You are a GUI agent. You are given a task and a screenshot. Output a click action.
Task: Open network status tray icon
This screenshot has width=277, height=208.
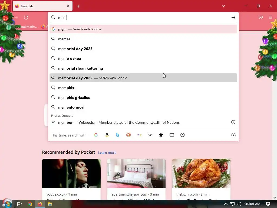coord(232,204)
